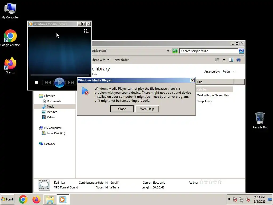Open Videos library in sidebar
The width and height of the screenshot is (273, 205).
pos(51,117)
